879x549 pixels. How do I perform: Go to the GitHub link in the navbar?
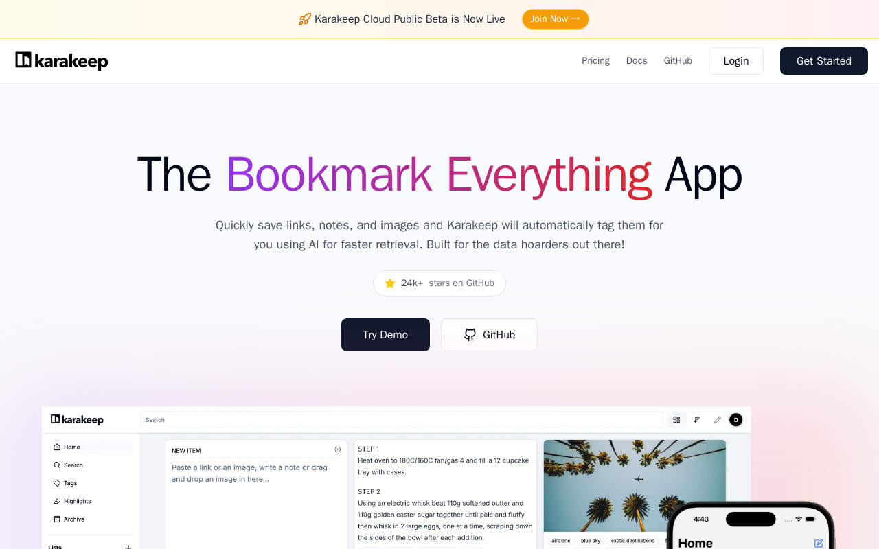point(678,61)
